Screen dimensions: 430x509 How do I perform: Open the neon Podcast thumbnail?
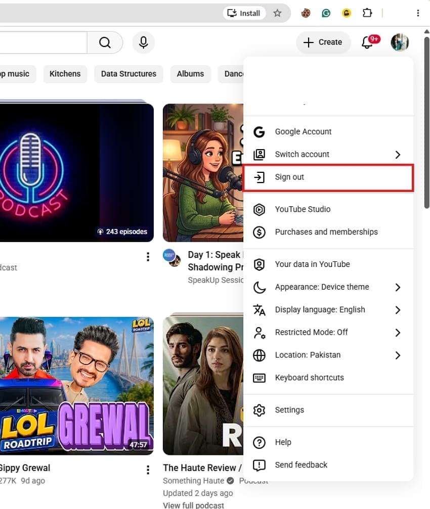[77, 173]
